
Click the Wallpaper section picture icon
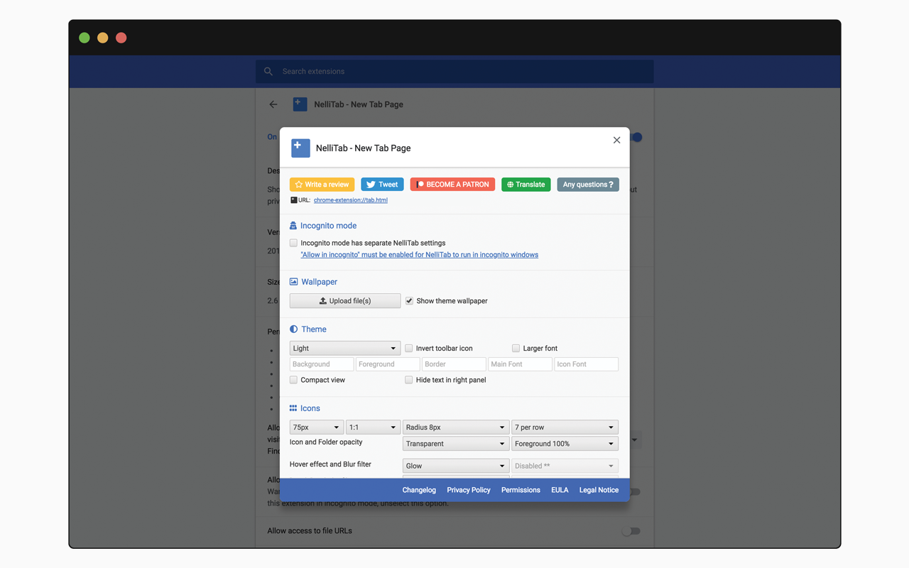tap(293, 282)
